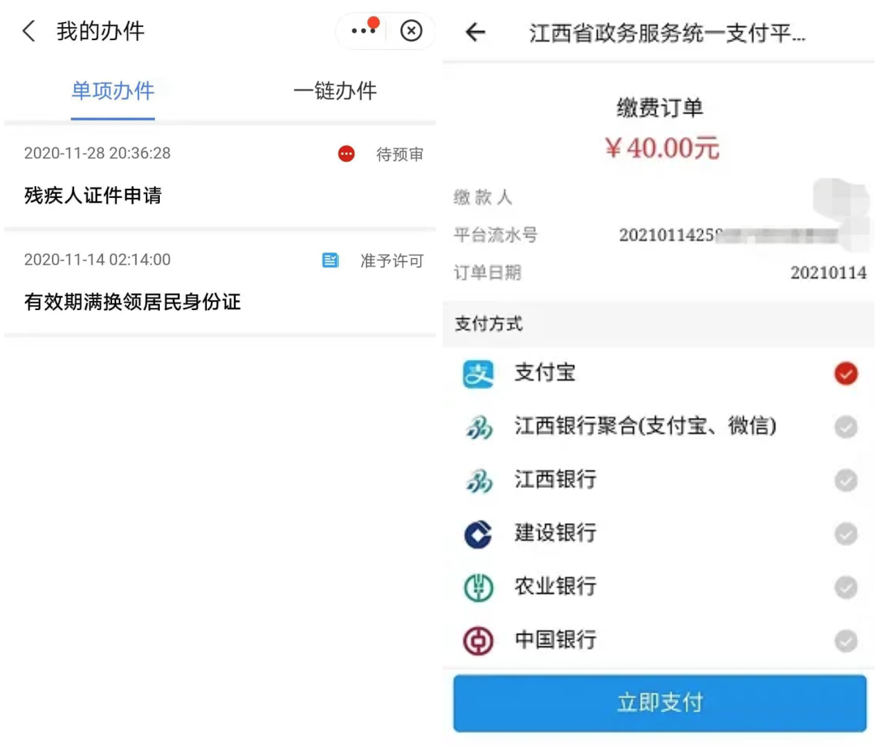Tap the 江西银行 logo icon
891x746 pixels.
coord(479,480)
